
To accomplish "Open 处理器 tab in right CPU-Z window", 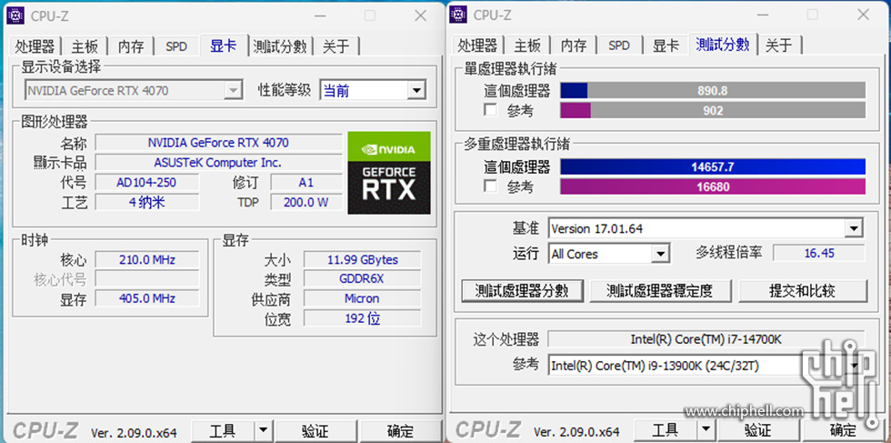I will coord(477,46).
